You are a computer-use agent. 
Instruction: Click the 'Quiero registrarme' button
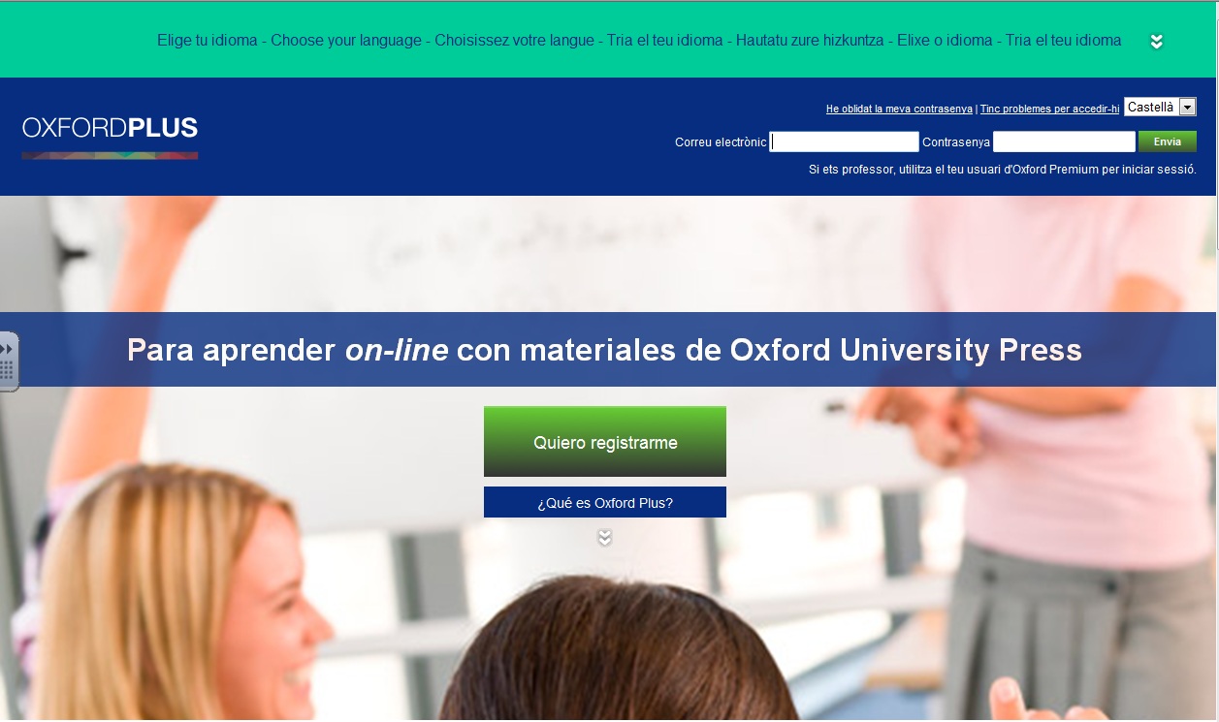pos(604,443)
